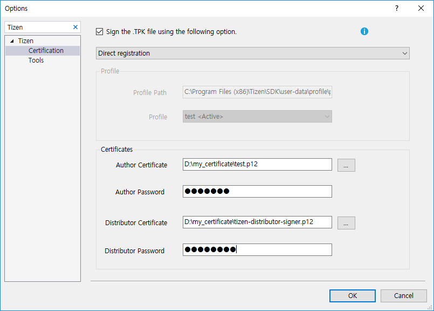The width and height of the screenshot is (434, 311).
Task: Click the Distributor Certificate path field
Action: tap(257, 222)
